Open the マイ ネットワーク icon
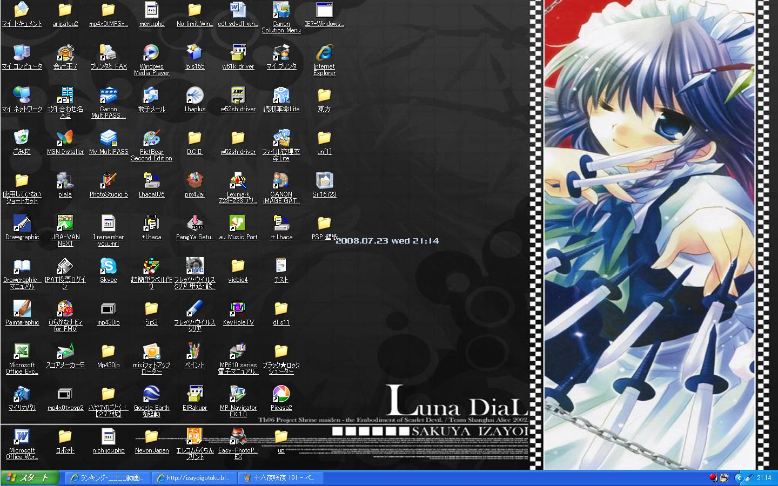778x486 pixels. coord(22,95)
